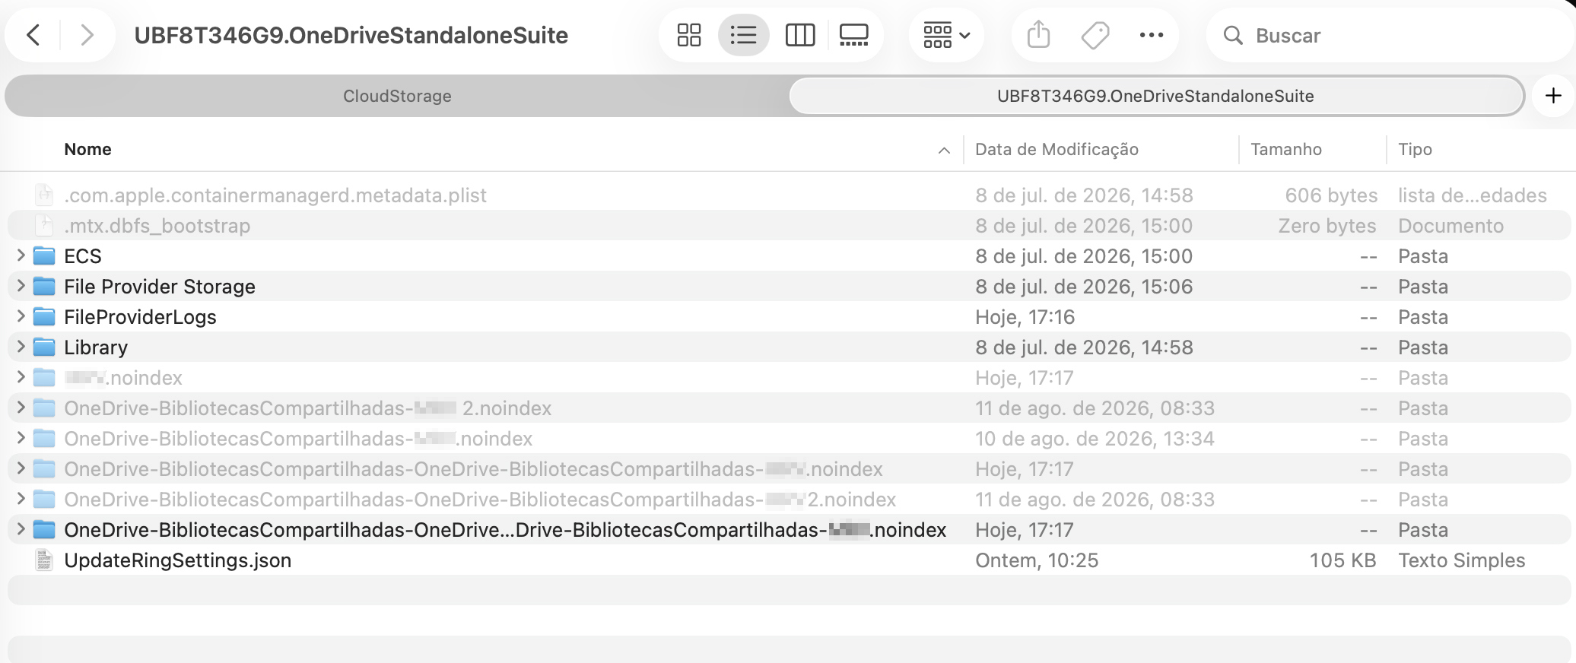Go forward to the next folder
1576x663 pixels.
[x=87, y=35]
